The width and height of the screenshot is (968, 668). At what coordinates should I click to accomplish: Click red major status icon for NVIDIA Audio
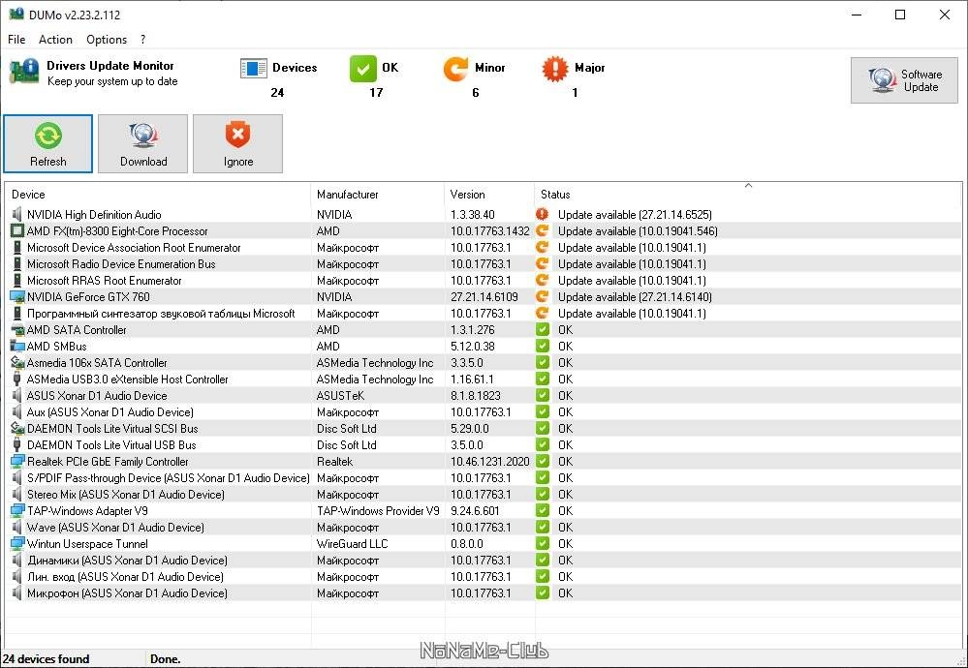[x=542, y=215]
